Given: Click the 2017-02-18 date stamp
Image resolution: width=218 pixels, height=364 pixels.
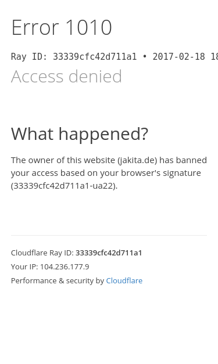Looking at the screenshot, I should coord(178,57).
